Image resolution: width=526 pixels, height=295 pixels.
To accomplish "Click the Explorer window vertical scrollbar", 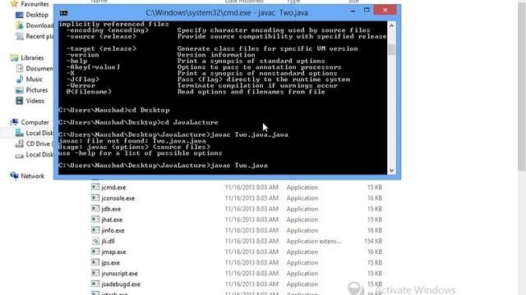I will coord(521,87).
